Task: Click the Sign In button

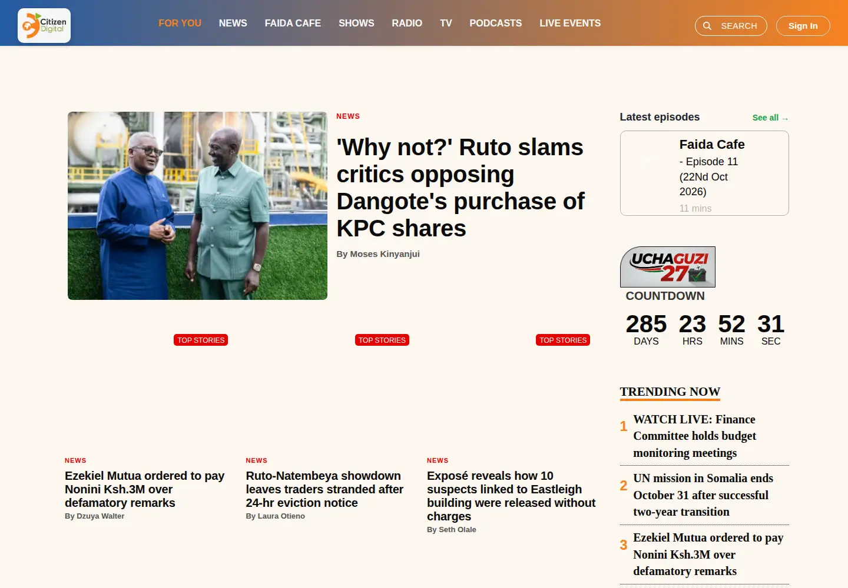Action: point(803,26)
